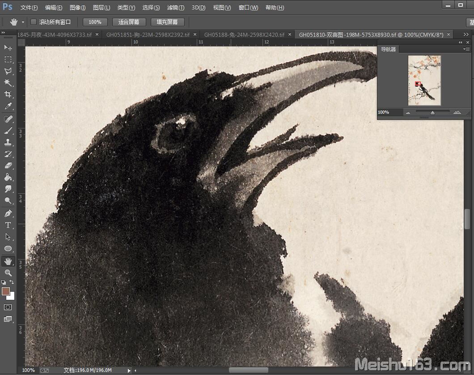Open the 图像(I) menu
Screen dimensions: 474x375
pos(78,8)
